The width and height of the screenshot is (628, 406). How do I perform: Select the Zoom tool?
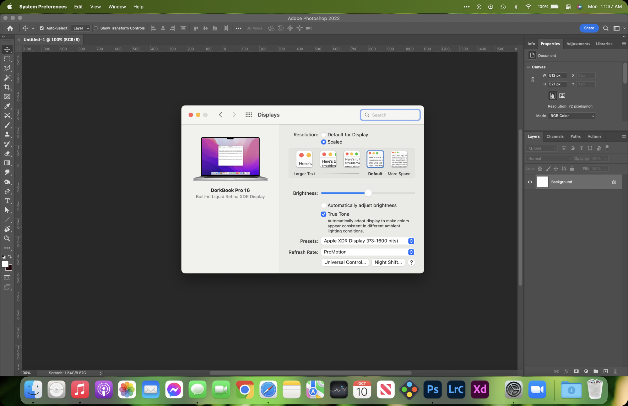pos(7,239)
